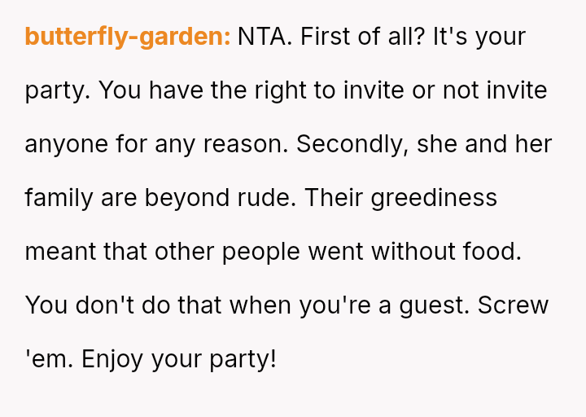Image resolution: width=586 pixels, height=417 pixels.
Task: Click the word "Screw"
Action: pos(514,305)
